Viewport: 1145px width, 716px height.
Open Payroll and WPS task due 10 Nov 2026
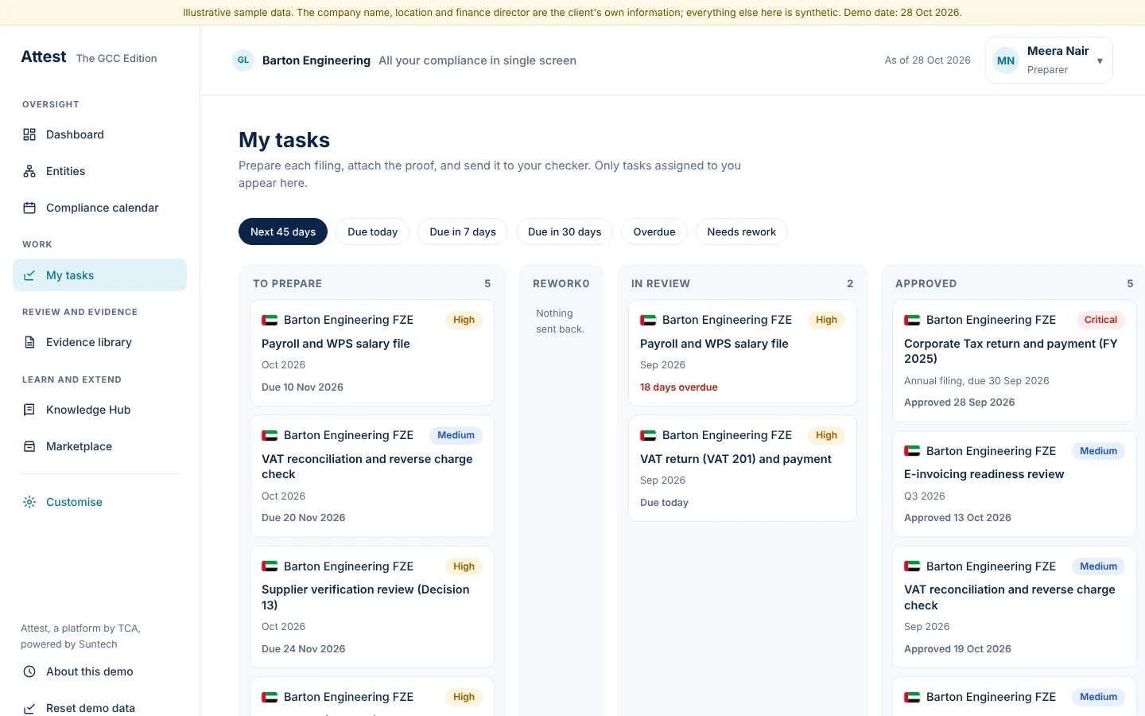(x=372, y=353)
